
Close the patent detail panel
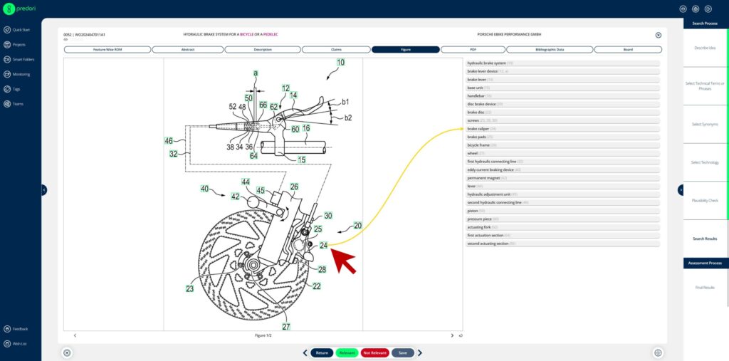pyautogui.click(x=658, y=34)
